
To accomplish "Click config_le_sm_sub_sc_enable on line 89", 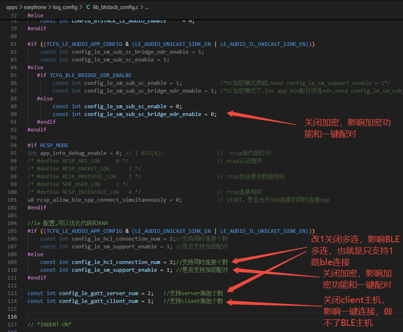I will point(126,107).
